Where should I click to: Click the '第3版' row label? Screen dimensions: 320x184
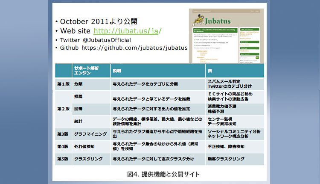[x=63, y=134]
